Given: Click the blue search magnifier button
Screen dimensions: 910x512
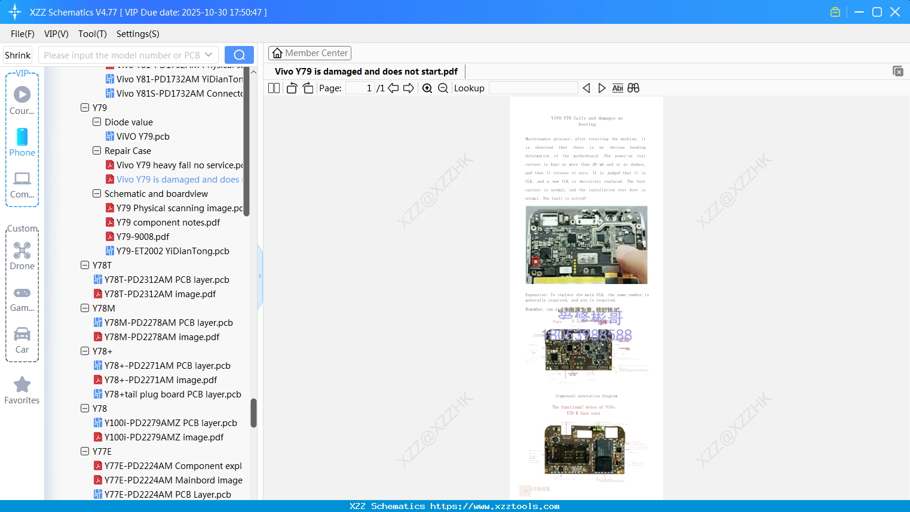Looking at the screenshot, I should click(x=239, y=55).
